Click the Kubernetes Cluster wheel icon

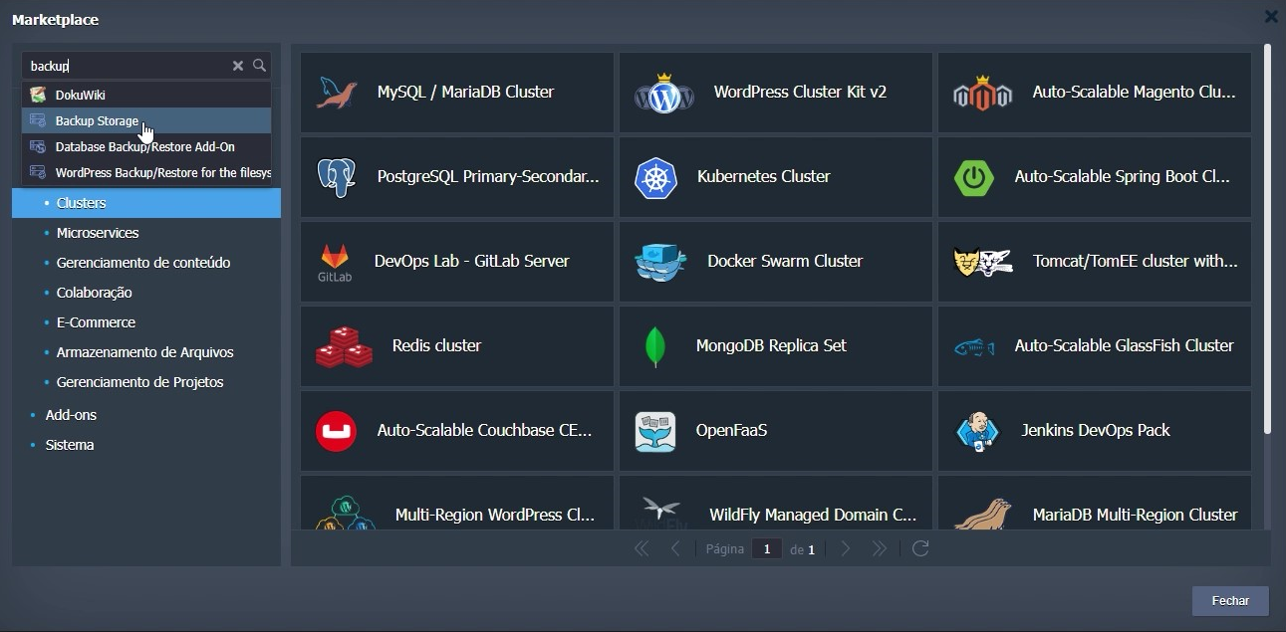[x=655, y=177]
